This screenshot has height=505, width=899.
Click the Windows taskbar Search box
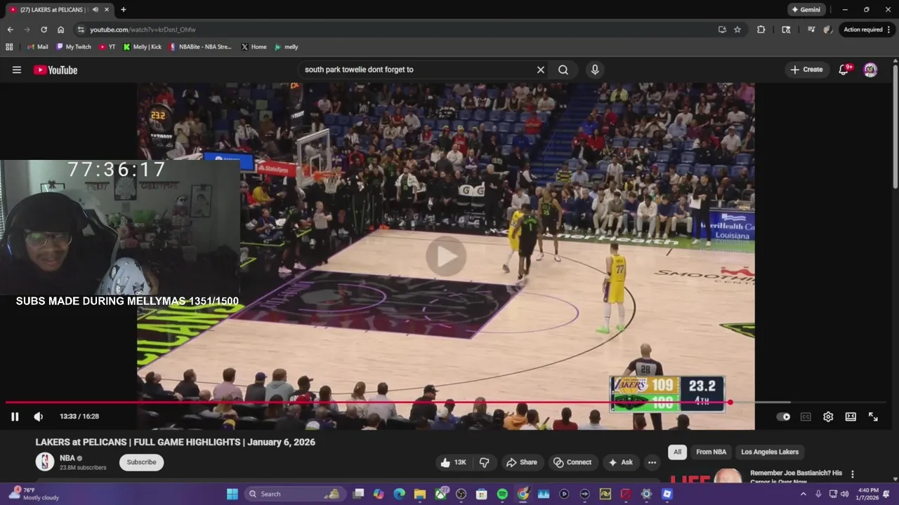[294, 494]
